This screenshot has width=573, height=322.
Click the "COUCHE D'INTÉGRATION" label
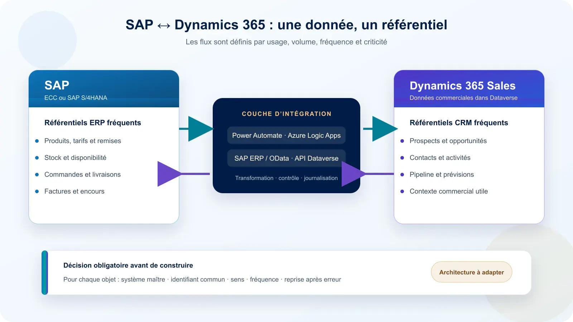tap(286, 114)
